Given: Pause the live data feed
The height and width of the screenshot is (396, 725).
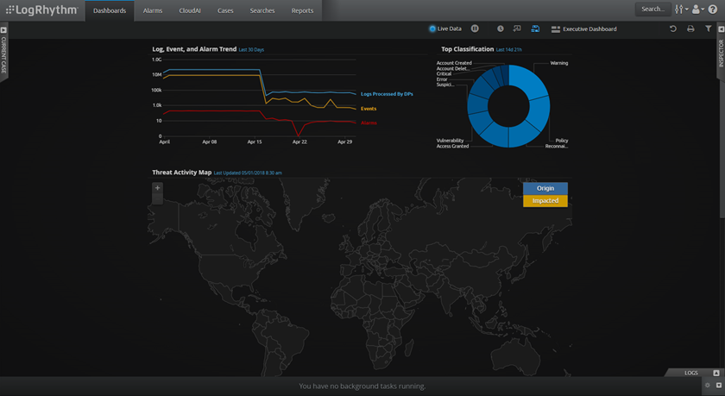Looking at the screenshot, I should (x=475, y=29).
